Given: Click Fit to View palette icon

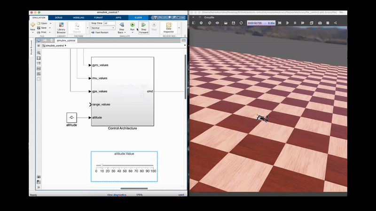Looking at the screenshot, I should (39, 58).
